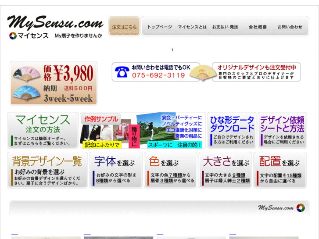Open the お支払い 発送 menu item
The height and width of the screenshot is (239, 319).
point(225,27)
